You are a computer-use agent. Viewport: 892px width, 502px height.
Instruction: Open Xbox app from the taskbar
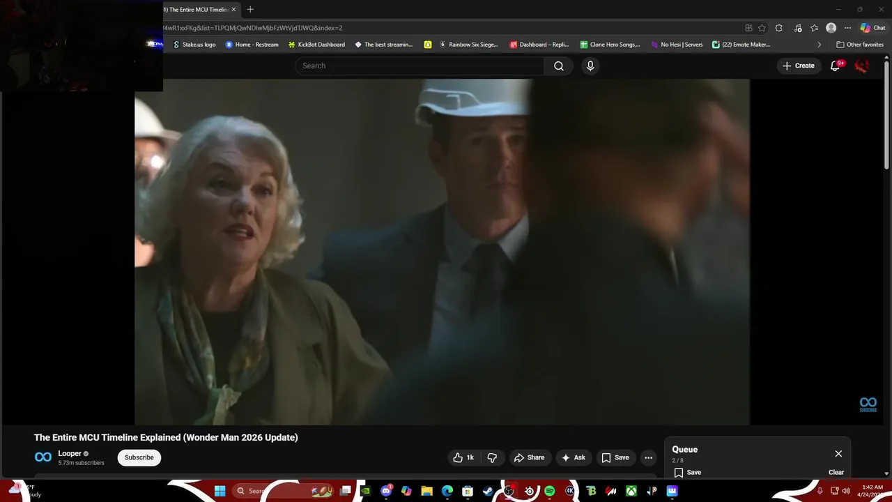click(631, 491)
